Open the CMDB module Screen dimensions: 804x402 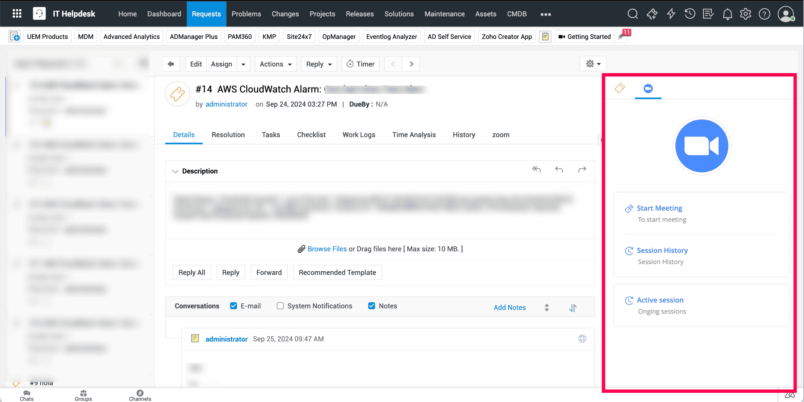point(517,14)
